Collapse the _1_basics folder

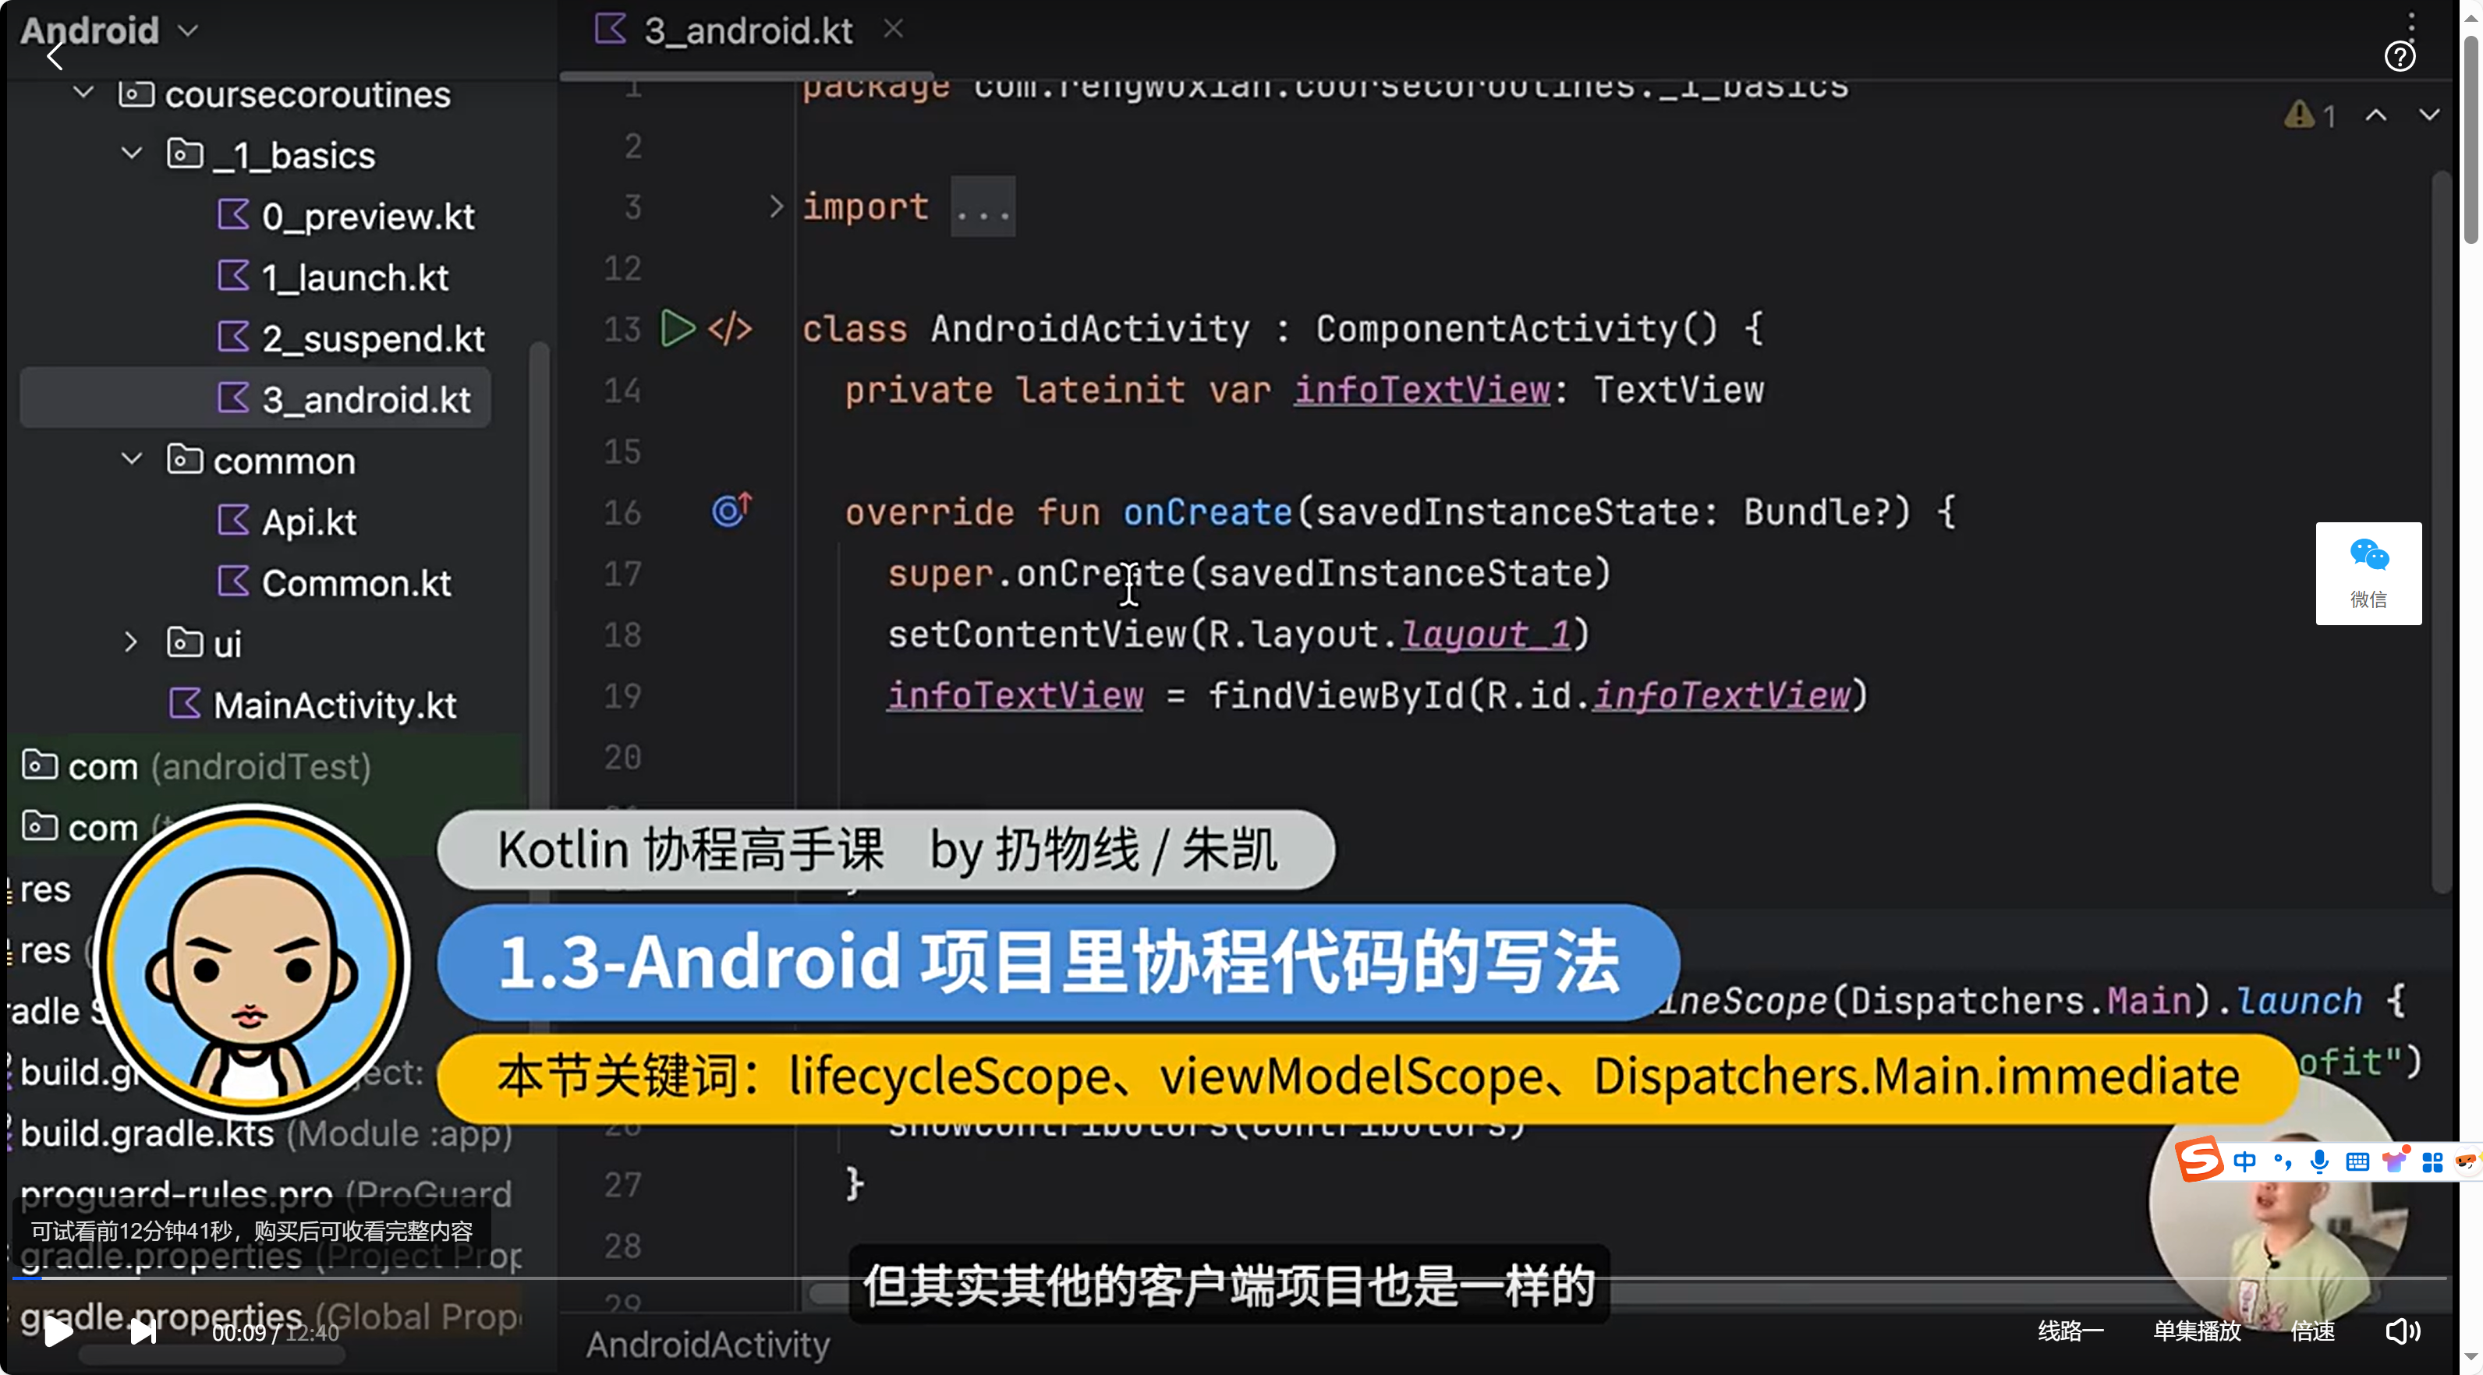click(x=132, y=154)
